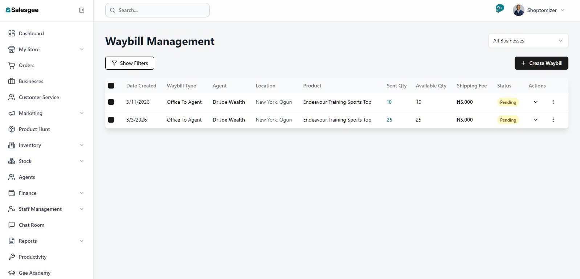
Task: Toggle checkbox for the 3/11/2026 waybill
Action: click(x=111, y=102)
